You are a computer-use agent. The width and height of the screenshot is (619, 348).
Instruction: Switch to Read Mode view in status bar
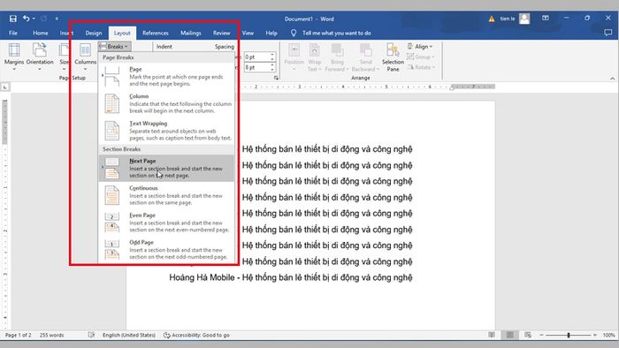click(492, 335)
